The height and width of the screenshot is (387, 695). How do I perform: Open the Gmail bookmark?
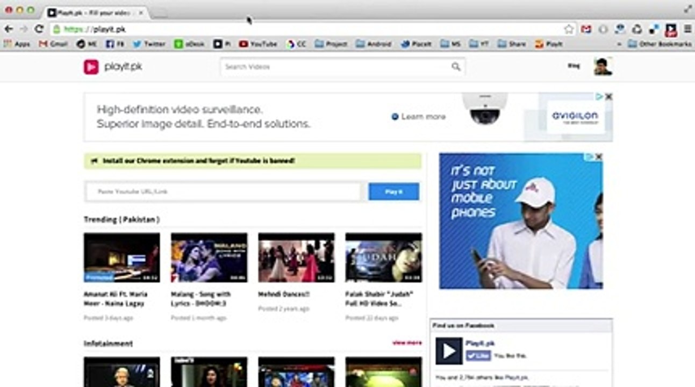(x=53, y=44)
